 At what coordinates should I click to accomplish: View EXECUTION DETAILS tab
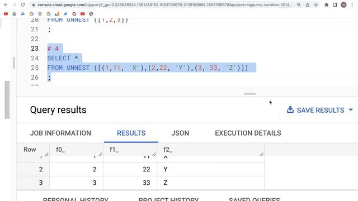[x=248, y=133]
